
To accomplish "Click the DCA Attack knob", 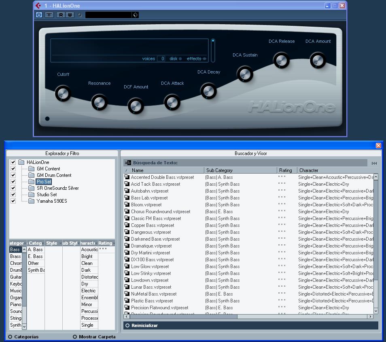I will (x=172, y=102).
